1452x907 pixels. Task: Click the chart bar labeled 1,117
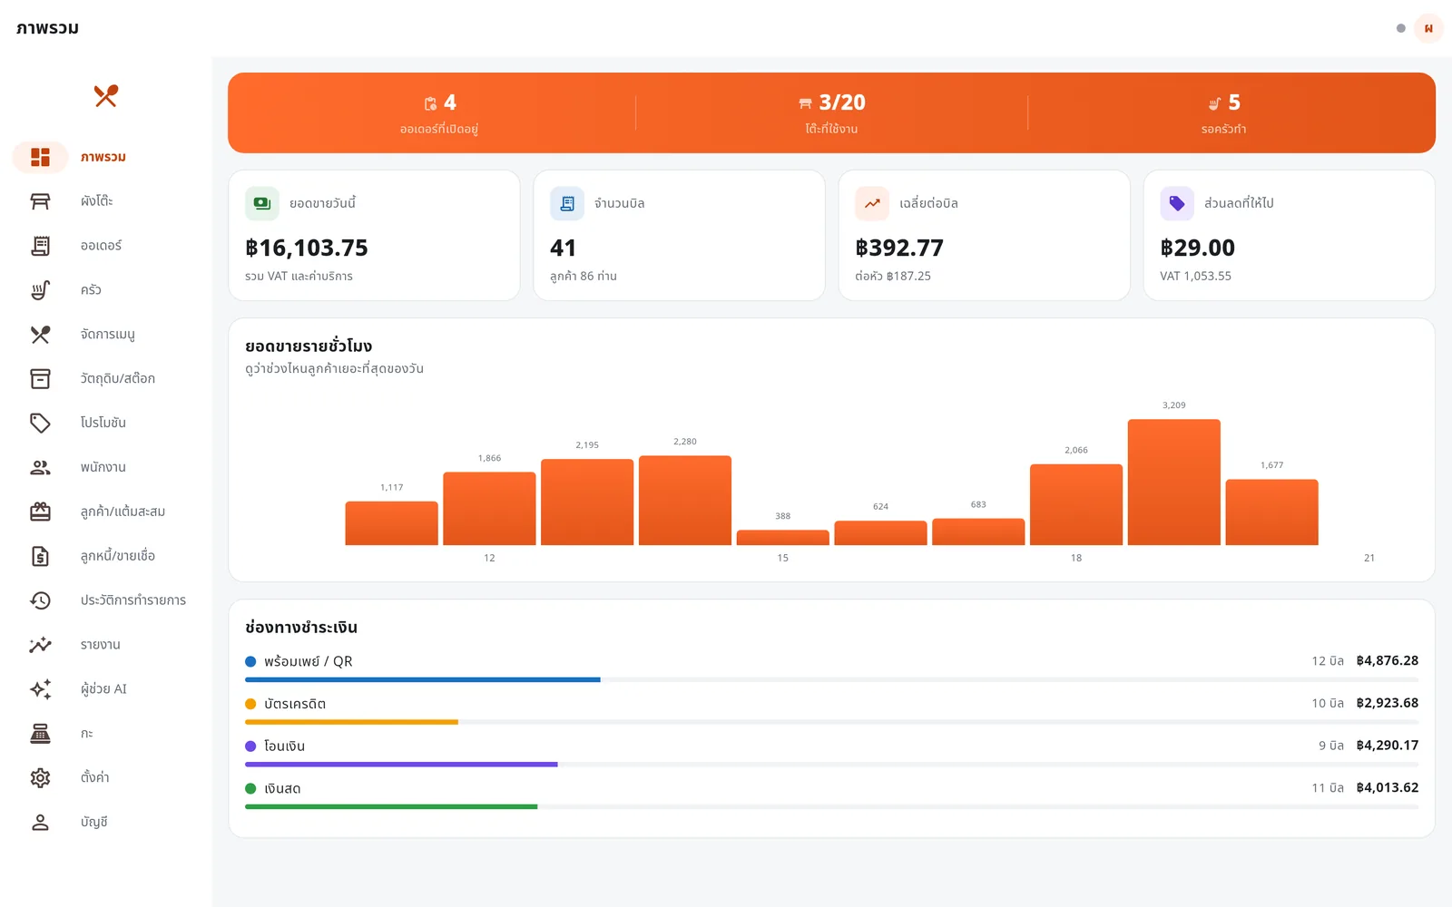click(391, 523)
